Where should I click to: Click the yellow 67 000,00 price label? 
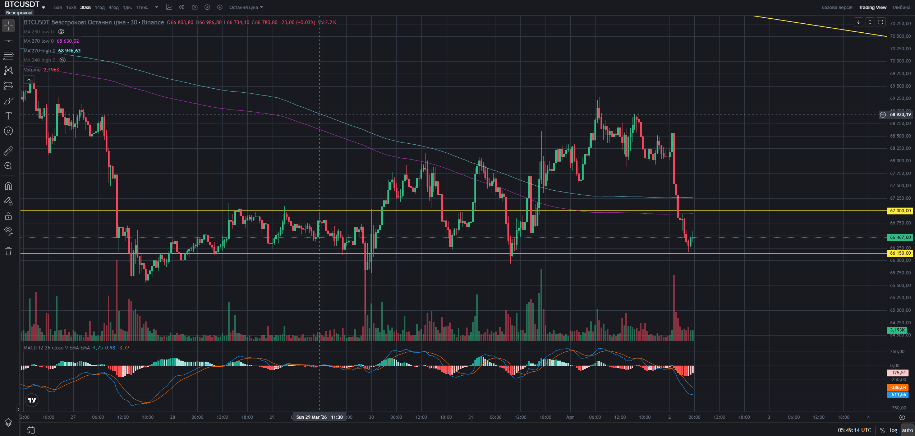[900, 211]
